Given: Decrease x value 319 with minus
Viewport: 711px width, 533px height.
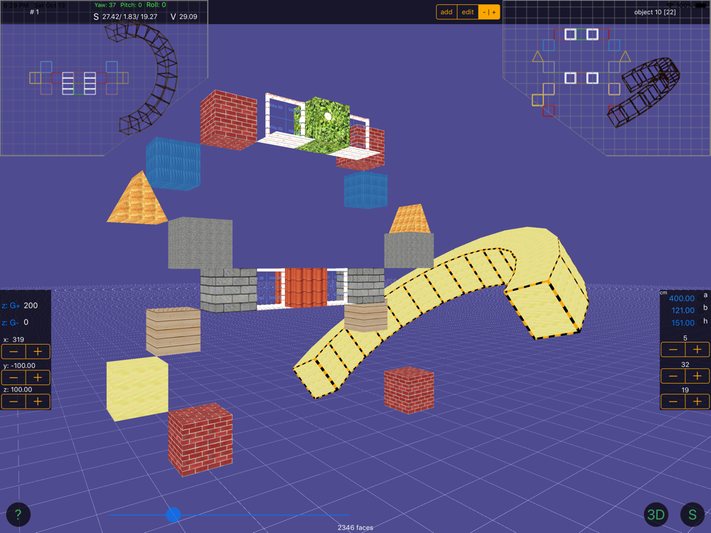Looking at the screenshot, I should coord(14,351).
